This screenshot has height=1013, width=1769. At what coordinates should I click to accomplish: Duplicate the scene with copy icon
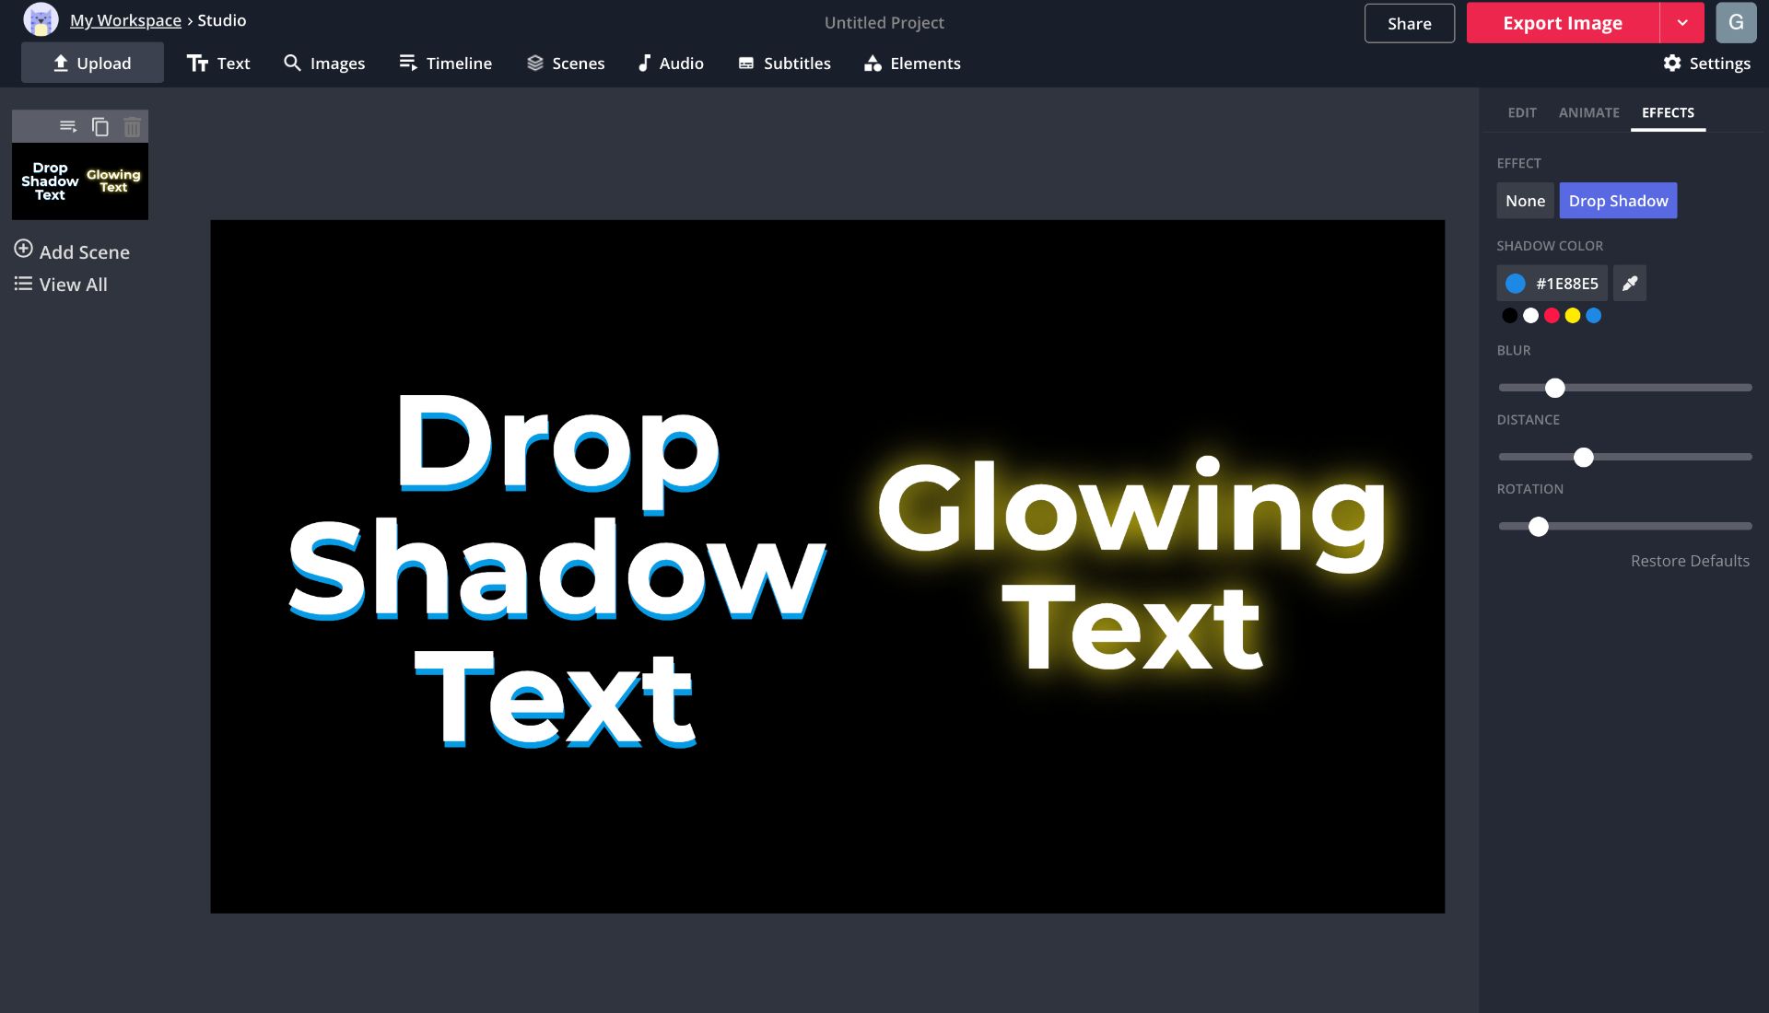(100, 126)
